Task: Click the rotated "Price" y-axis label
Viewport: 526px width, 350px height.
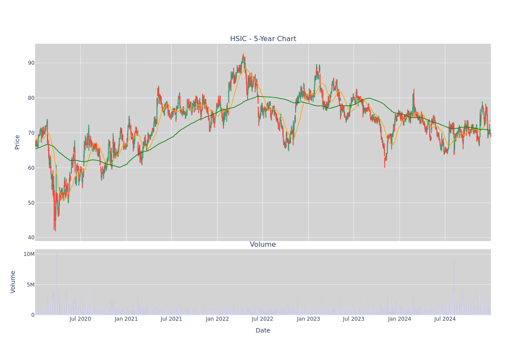Action: coord(18,142)
